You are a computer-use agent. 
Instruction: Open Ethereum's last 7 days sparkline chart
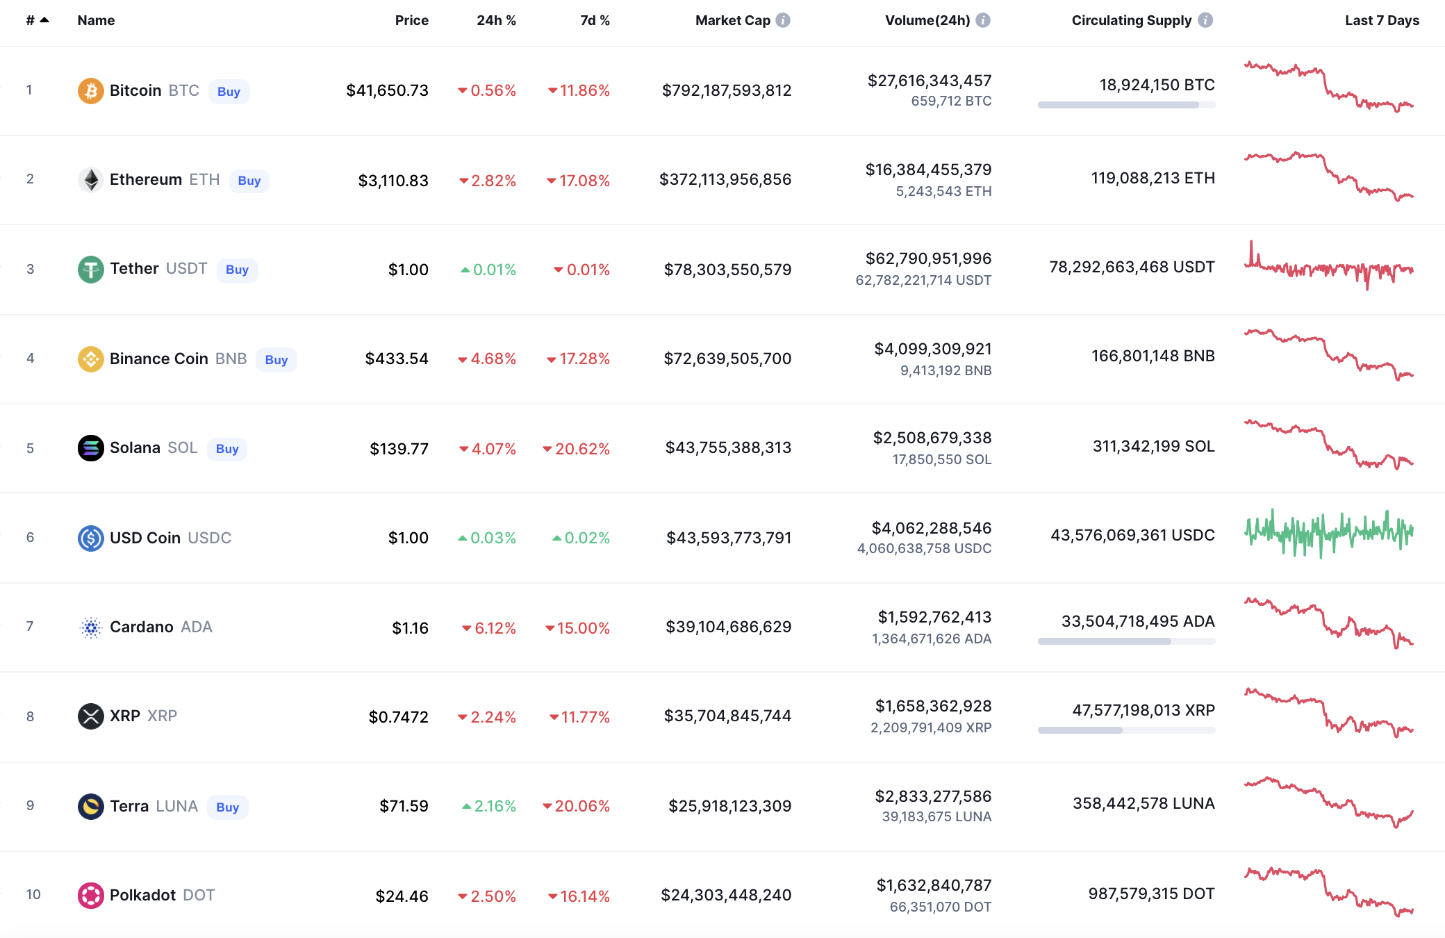pos(1328,176)
